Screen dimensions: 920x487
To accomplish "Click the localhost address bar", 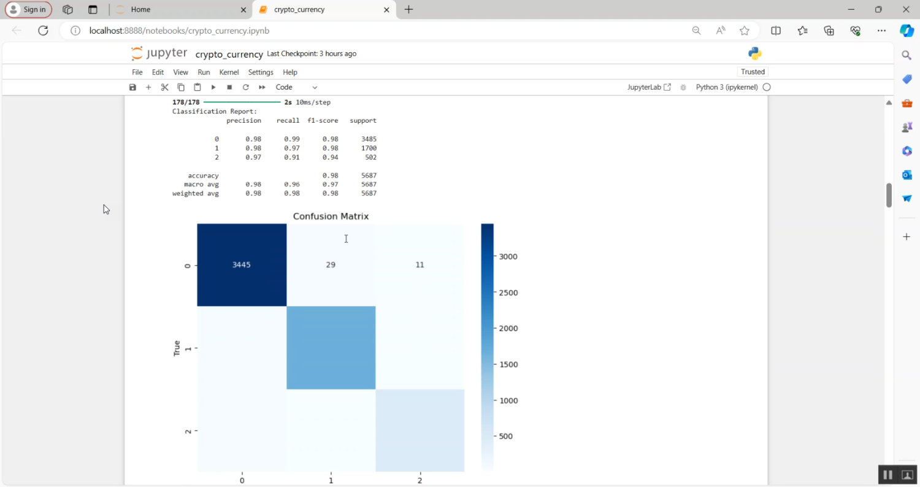I will [368, 31].
